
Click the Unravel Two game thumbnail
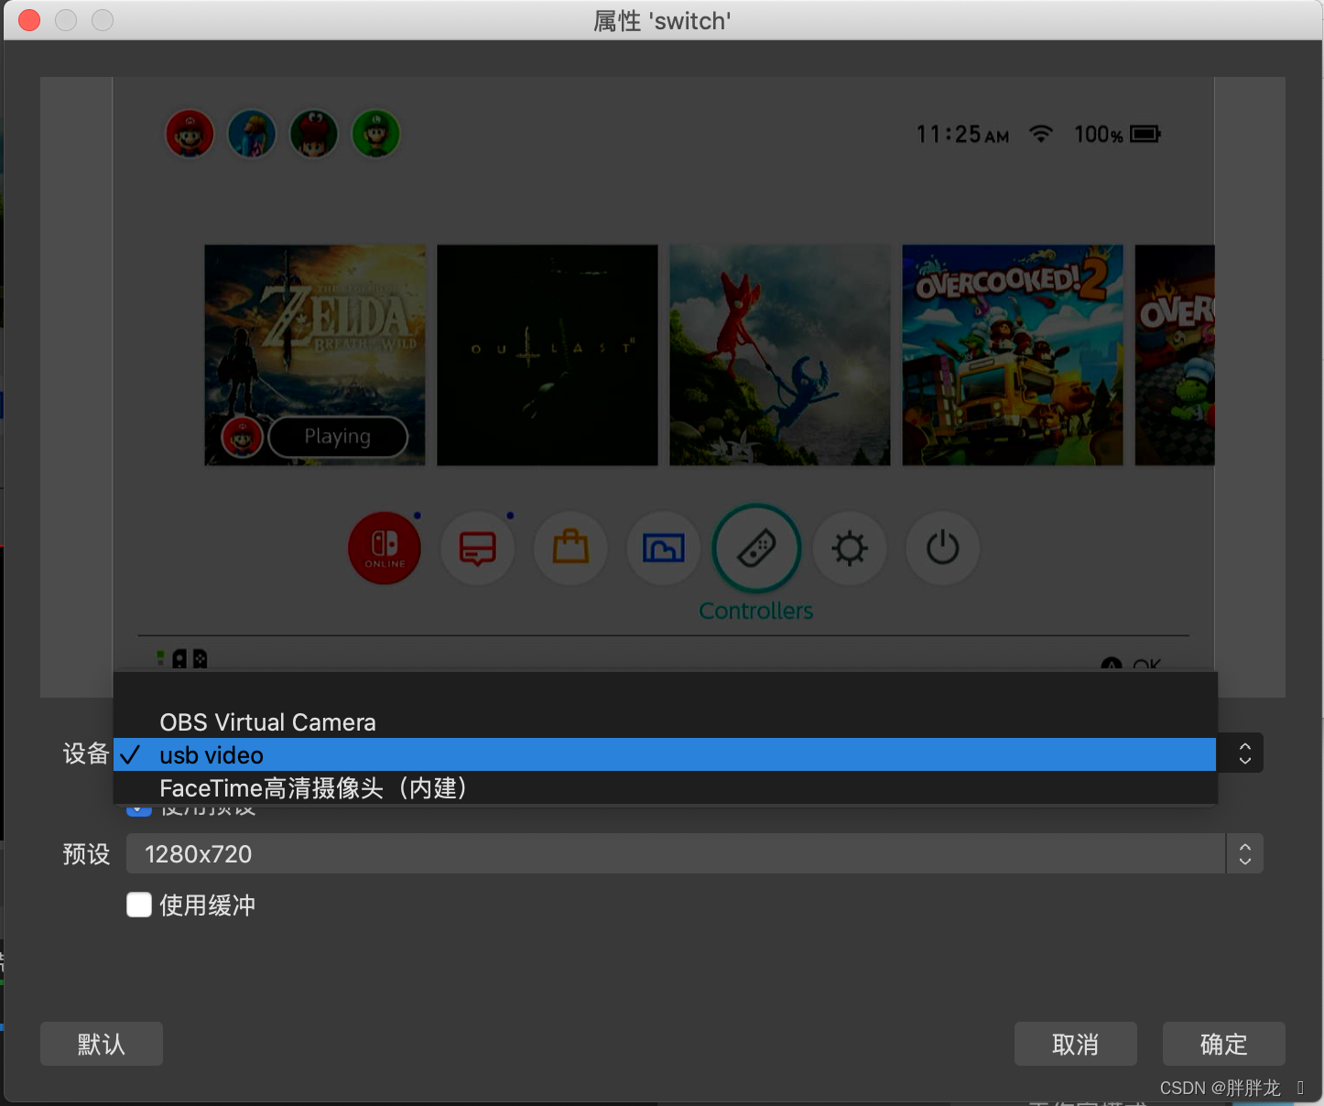point(780,355)
